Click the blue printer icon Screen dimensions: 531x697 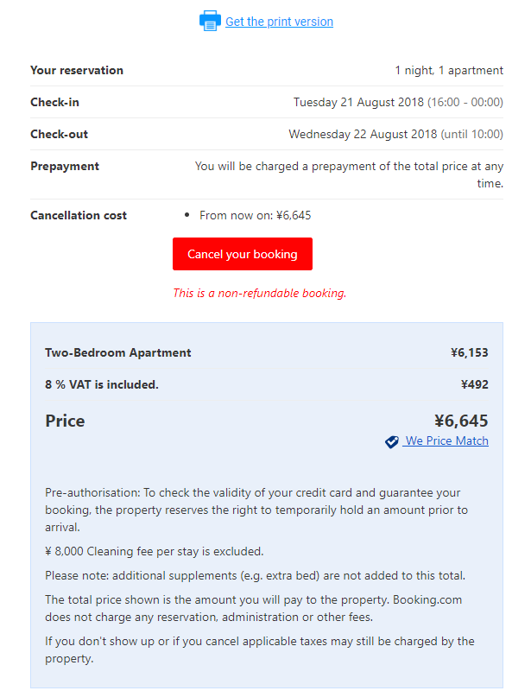pos(210,22)
